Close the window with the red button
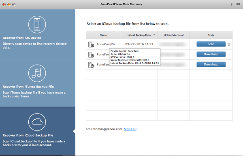The height and width of the screenshot is (156, 243). pyautogui.click(x=4, y=4)
